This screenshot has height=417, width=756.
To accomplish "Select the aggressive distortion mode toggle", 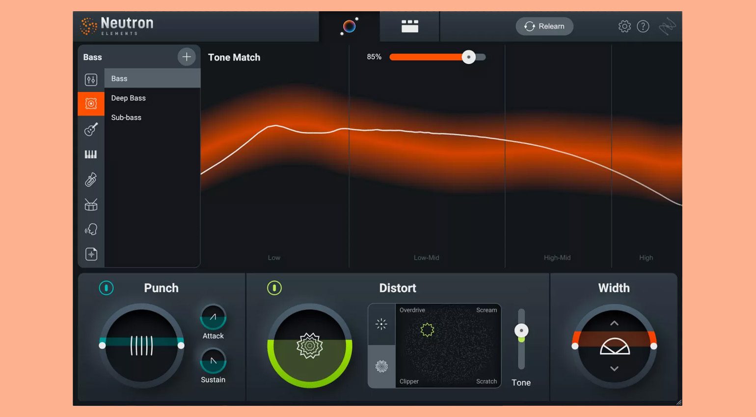I will click(x=381, y=366).
